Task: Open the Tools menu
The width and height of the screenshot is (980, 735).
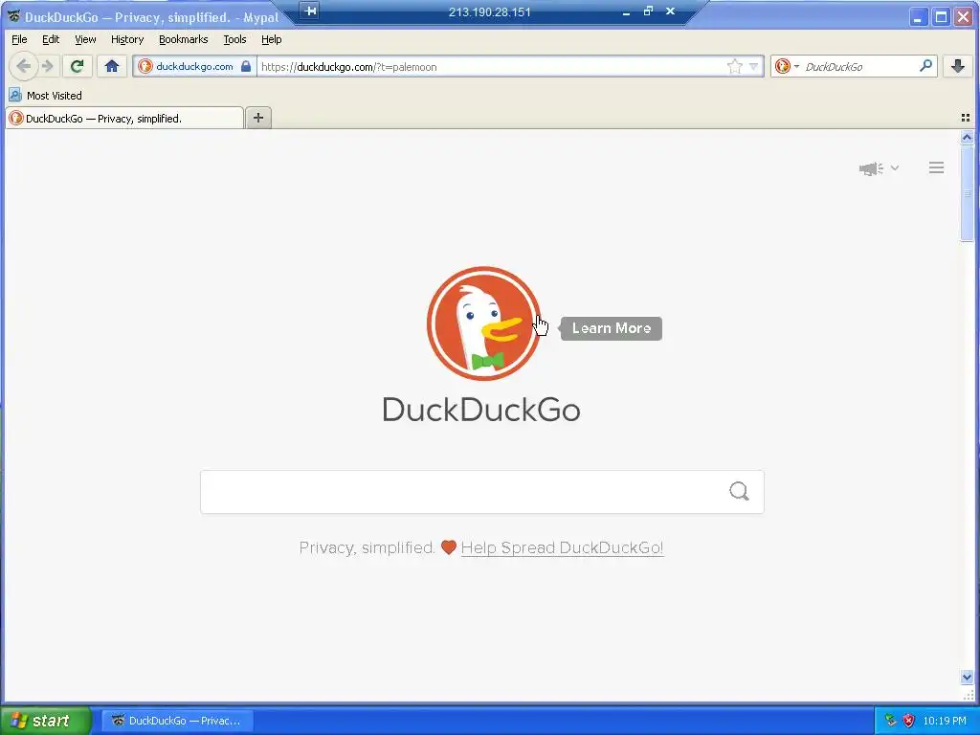Action: pyautogui.click(x=235, y=39)
